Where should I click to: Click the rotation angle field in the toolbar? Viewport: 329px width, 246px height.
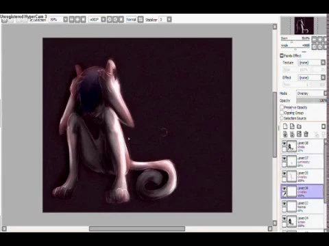(95, 20)
